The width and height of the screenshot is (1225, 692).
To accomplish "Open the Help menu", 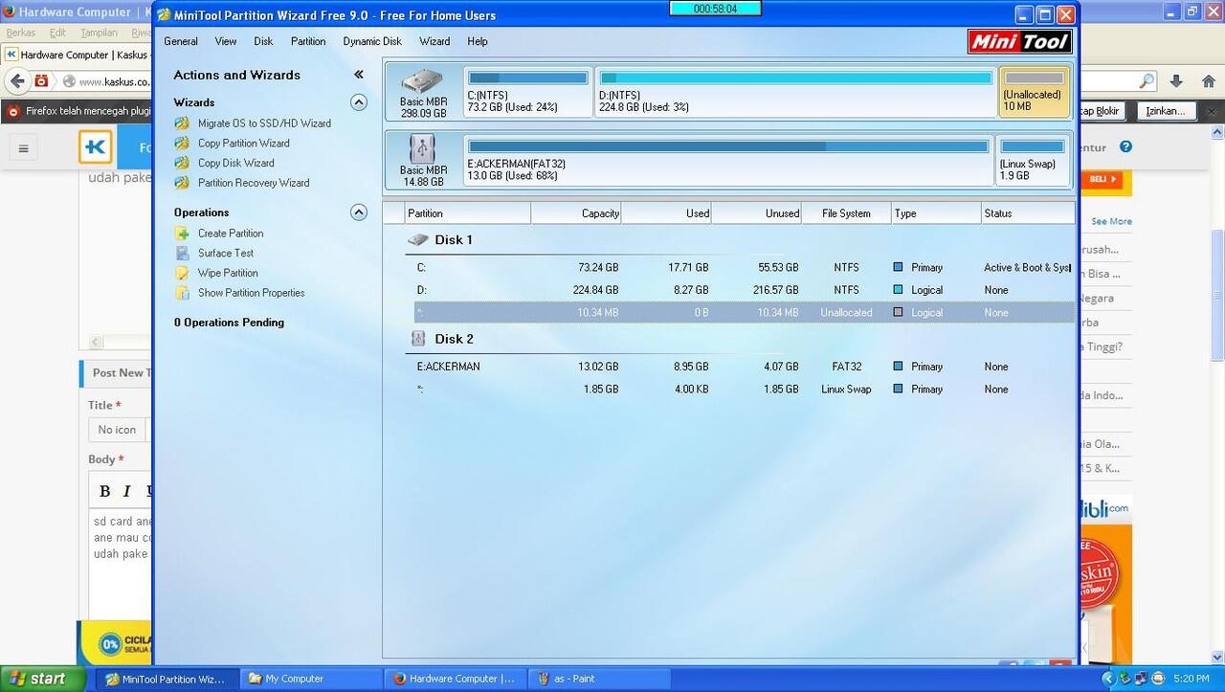I will [478, 41].
